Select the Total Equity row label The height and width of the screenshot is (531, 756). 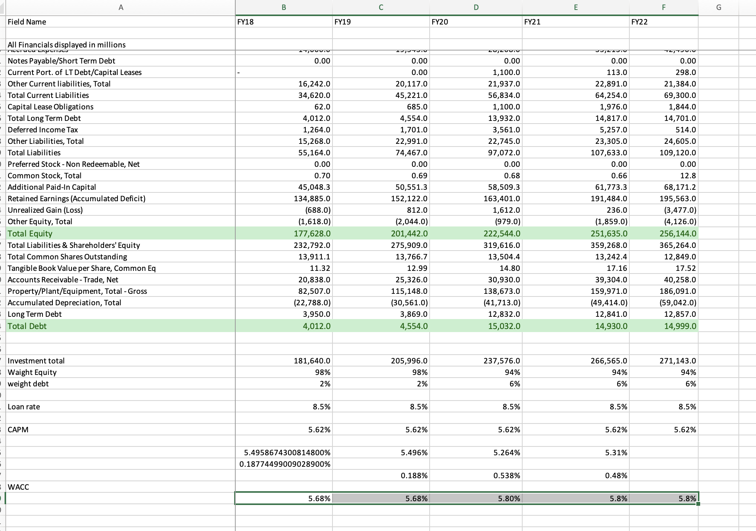pos(30,233)
